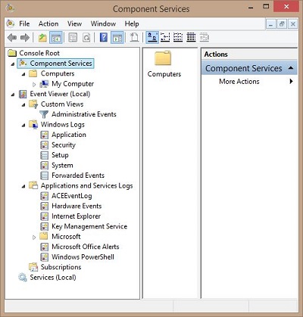The image size is (303, 317).
Task: Switch to Detail view icon in toolbar
Action: [x=191, y=37]
